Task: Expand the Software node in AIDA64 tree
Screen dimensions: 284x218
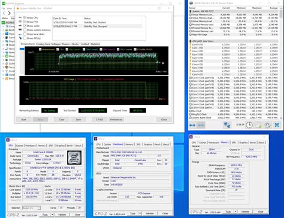Action: click(3, 63)
